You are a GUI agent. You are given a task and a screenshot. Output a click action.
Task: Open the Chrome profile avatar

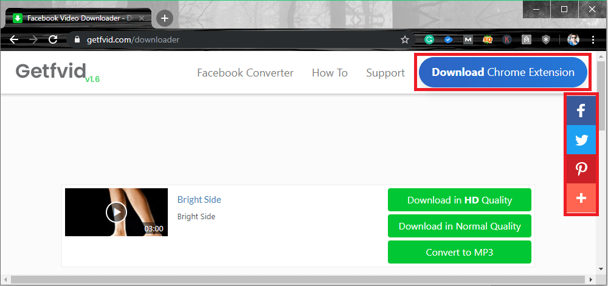573,39
